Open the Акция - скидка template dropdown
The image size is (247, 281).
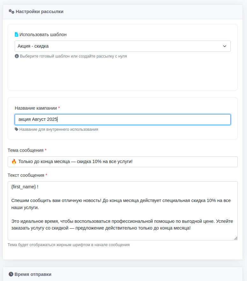pos(123,46)
